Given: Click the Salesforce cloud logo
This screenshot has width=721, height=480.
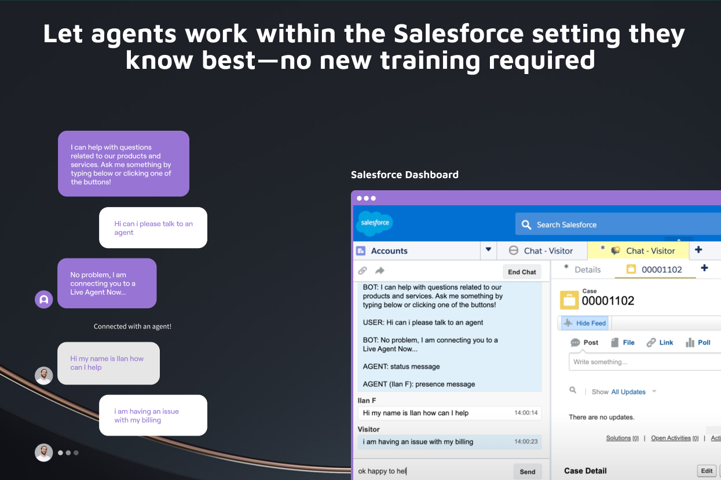Looking at the screenshot, I should coord(374,223).
